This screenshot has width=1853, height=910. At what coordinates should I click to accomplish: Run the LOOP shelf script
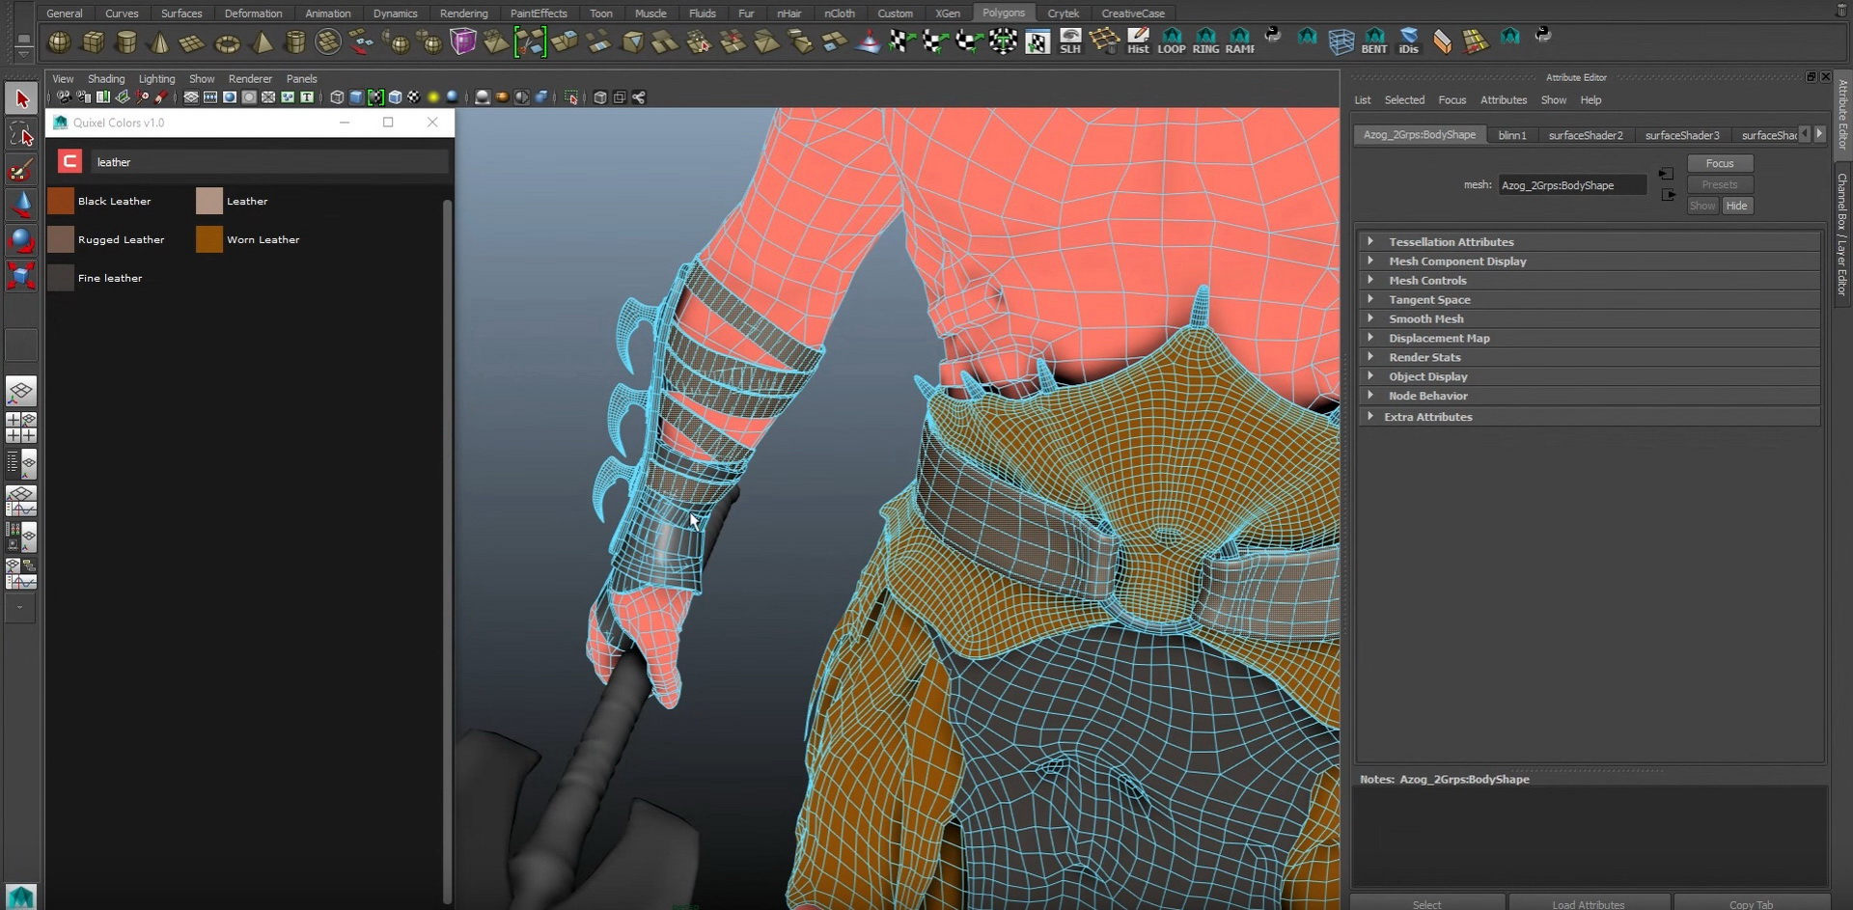(1172, 41)
